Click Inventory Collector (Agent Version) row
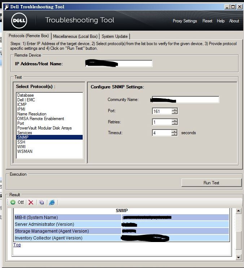 (122, 238)
